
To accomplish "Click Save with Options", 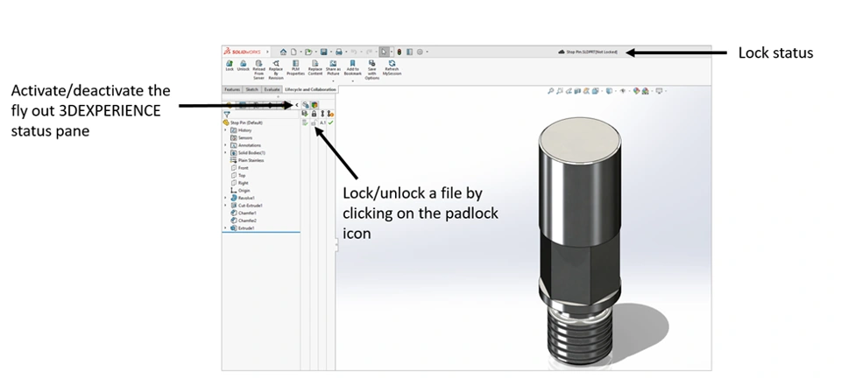I will (x=372, y=70).
